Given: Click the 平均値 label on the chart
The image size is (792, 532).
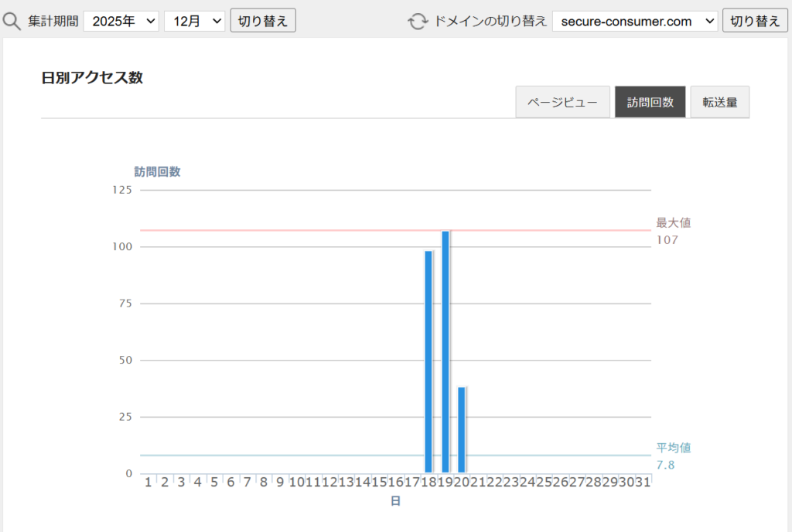Looking at the screenshot, I should 673,447.
